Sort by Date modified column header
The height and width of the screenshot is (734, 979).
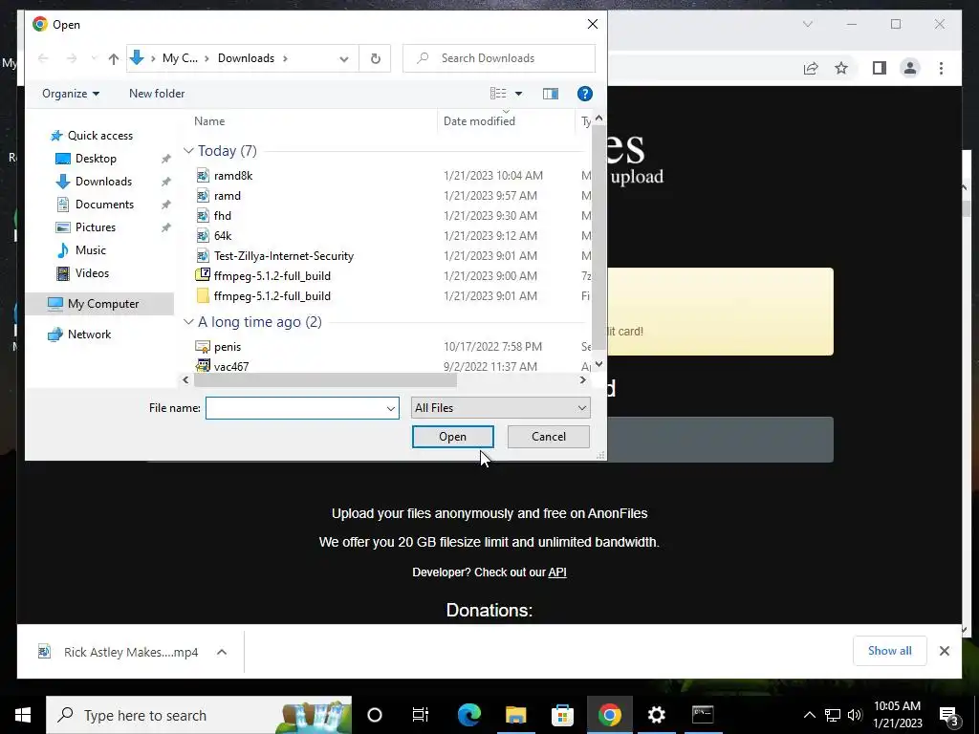tap(479, 121)
